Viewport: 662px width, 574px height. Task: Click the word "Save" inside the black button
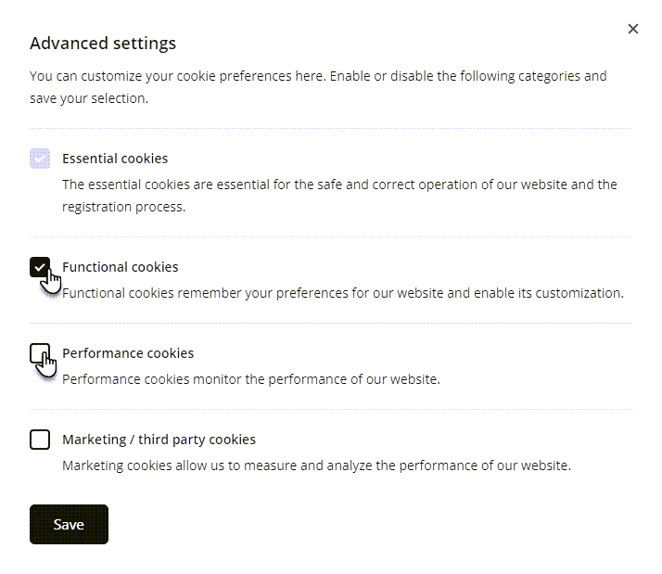pos(69,524)
